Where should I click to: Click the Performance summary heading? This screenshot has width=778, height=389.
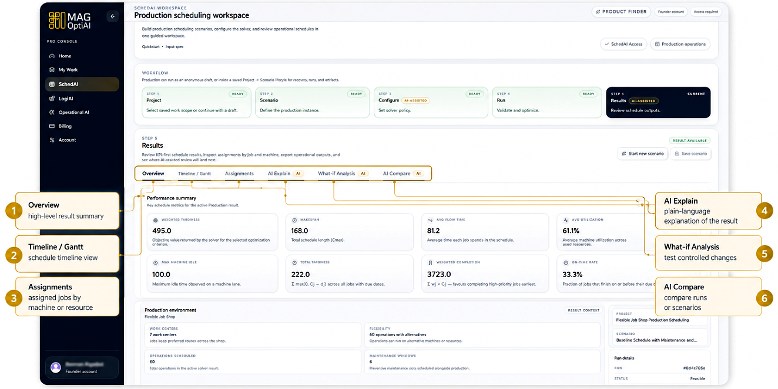pos(172,198)
